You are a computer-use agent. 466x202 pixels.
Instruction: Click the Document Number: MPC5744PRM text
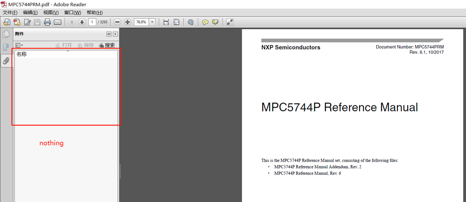click(x=410, y=47)
